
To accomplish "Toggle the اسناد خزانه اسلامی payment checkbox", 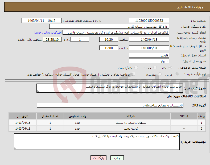I will 133,74.
